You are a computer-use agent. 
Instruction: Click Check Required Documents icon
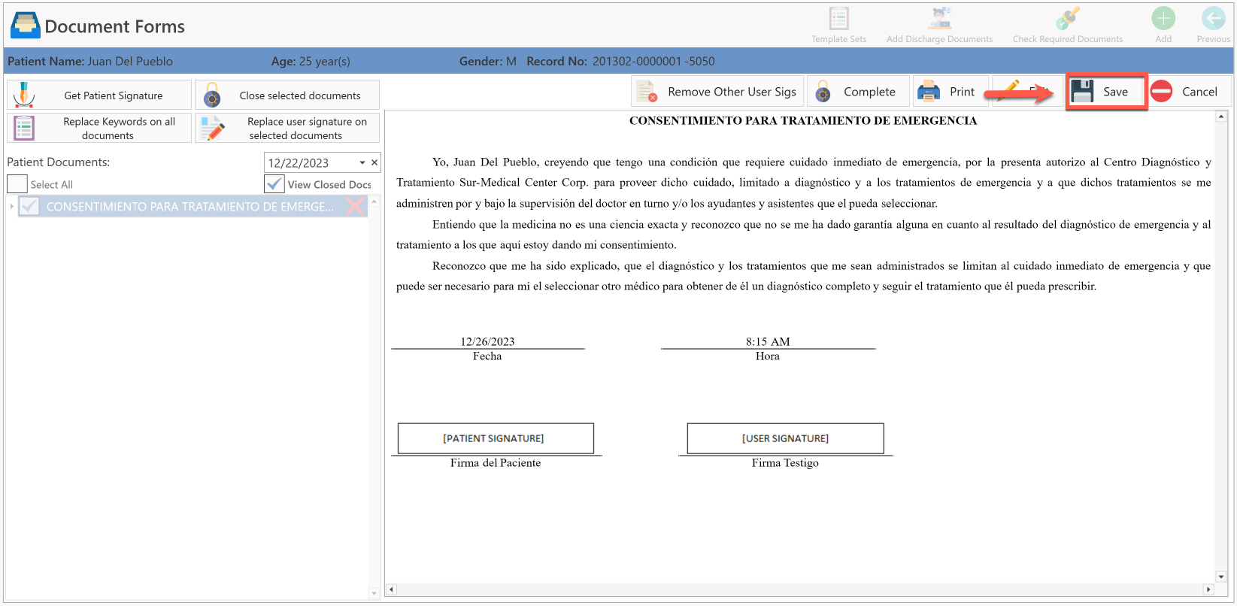pos(1067,18)
